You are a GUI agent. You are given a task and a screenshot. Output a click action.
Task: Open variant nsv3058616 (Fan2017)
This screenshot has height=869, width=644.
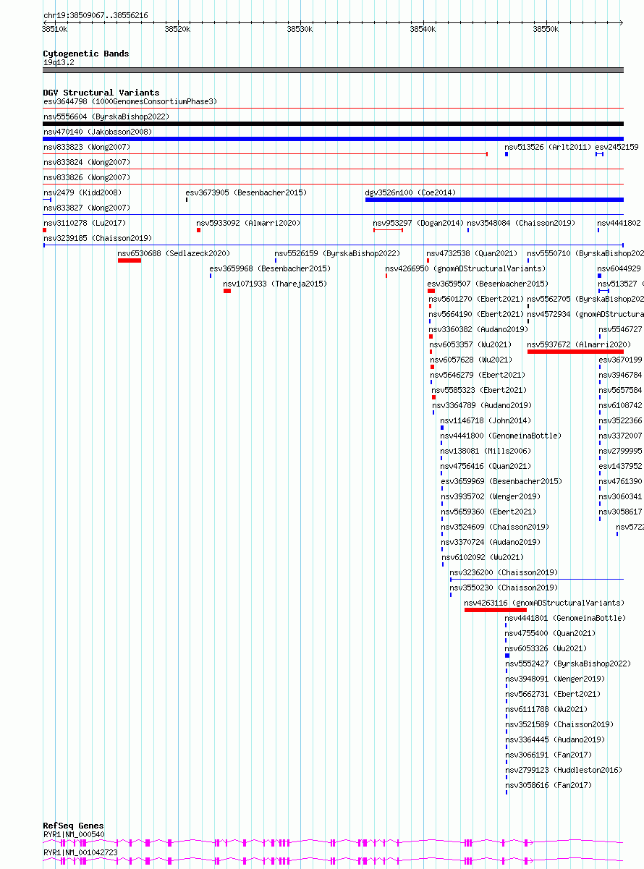(548, 785)
